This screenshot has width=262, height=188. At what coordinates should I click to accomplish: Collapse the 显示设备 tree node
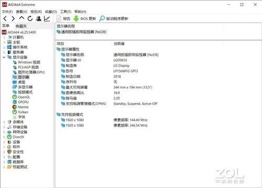[4, 57]
